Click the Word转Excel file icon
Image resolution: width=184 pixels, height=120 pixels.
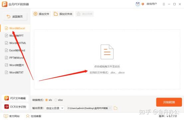coord(6,28)
